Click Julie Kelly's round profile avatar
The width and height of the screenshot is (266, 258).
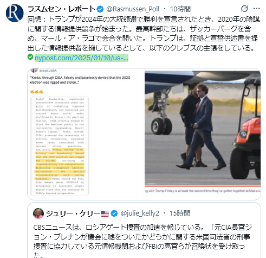point(38,213)
